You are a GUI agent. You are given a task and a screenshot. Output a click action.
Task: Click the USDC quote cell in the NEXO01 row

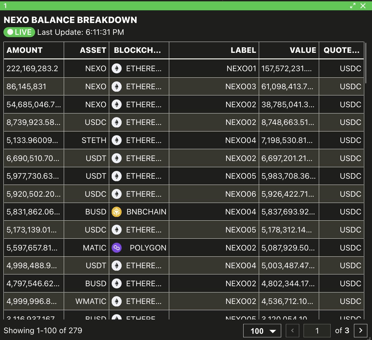click(342, 68)
